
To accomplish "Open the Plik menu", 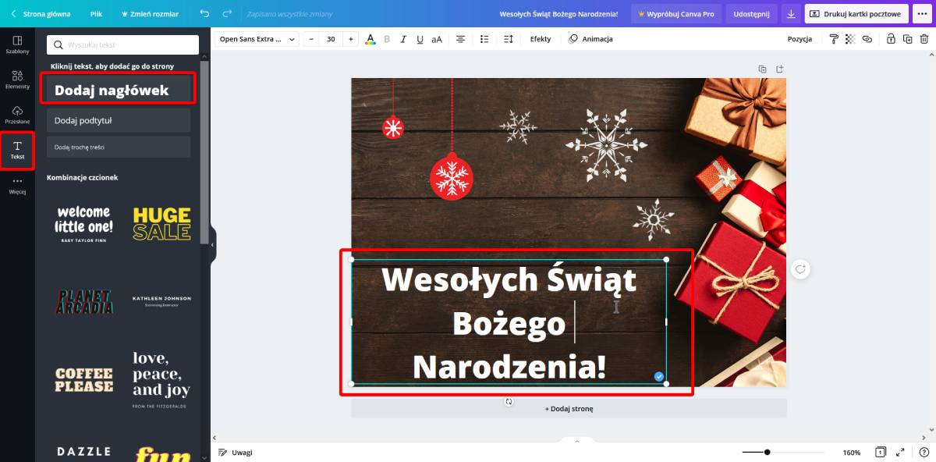I will [x=96, y=14].
